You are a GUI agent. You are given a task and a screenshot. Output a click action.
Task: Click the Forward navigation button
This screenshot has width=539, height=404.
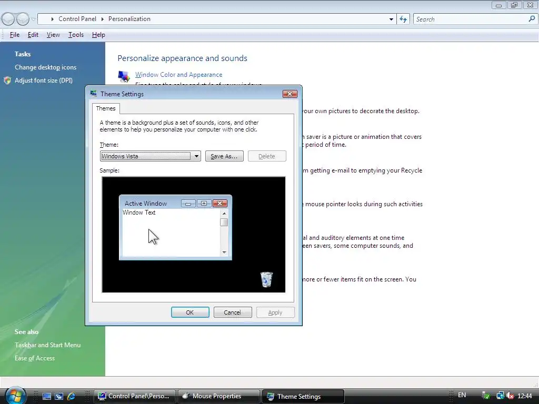click(23, 19)
